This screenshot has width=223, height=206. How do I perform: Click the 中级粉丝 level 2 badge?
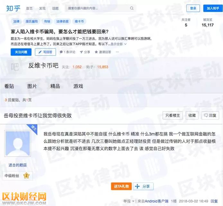coord(26,176)
